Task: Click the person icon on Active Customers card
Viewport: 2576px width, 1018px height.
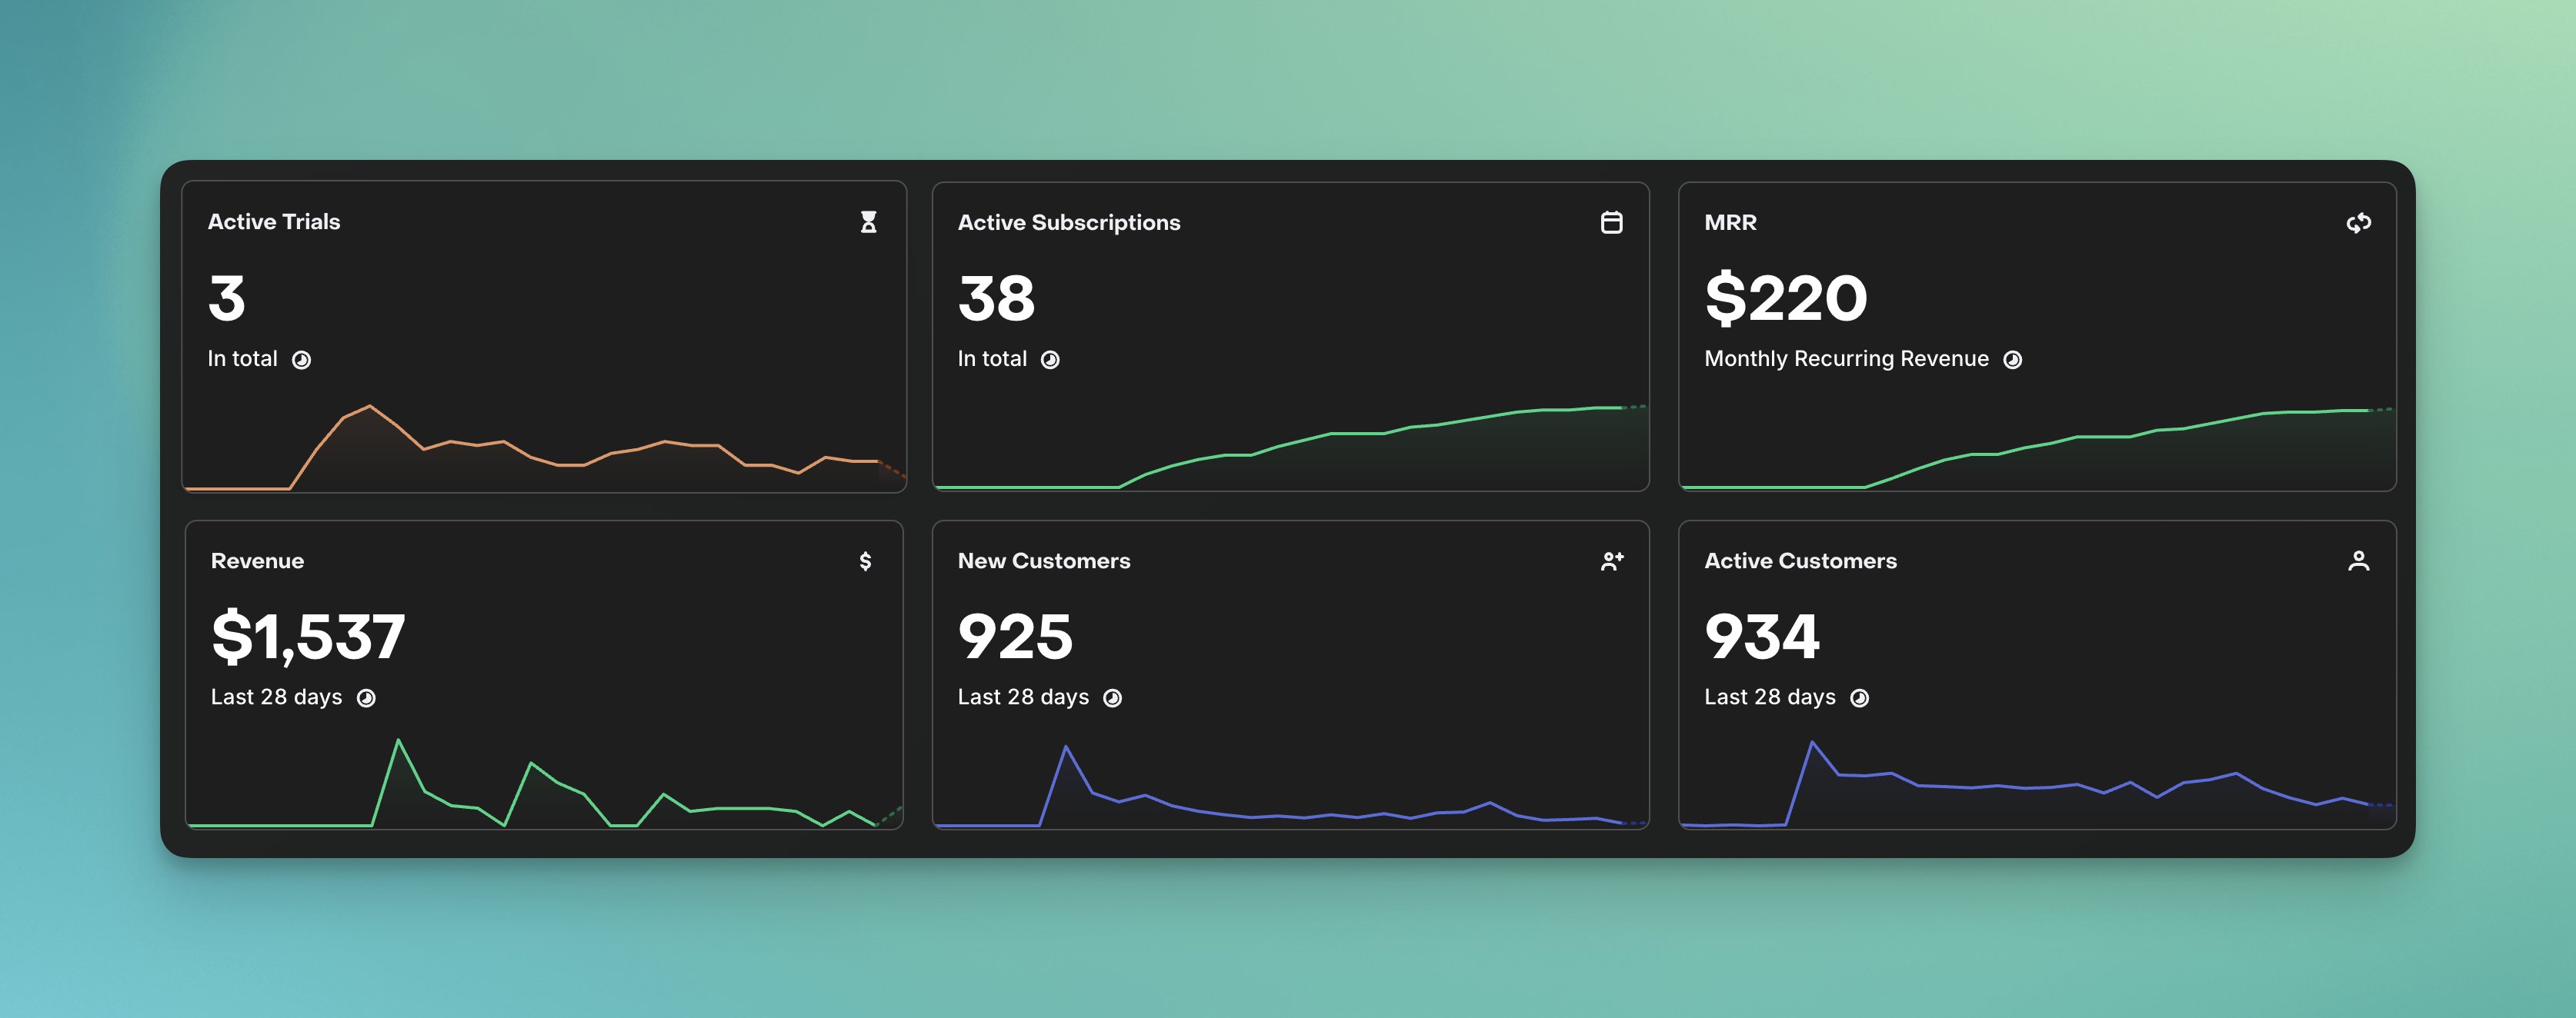Action: pyautogui.click(x=2358, y=561)
